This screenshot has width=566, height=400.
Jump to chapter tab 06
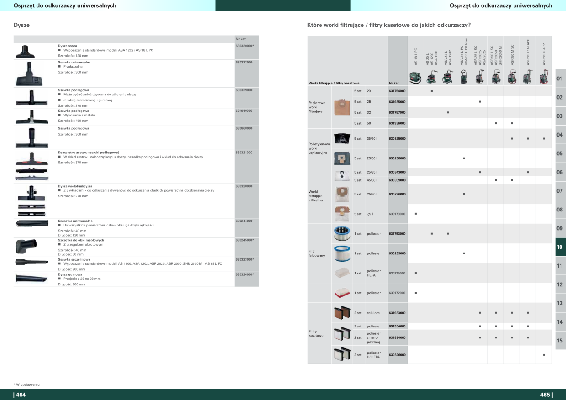click(x=560, y=172)
